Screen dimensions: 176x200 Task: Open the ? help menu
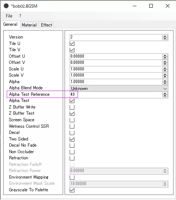20,16
